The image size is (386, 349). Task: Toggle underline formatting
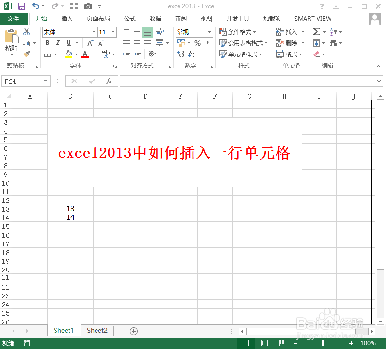pos(69,43)
